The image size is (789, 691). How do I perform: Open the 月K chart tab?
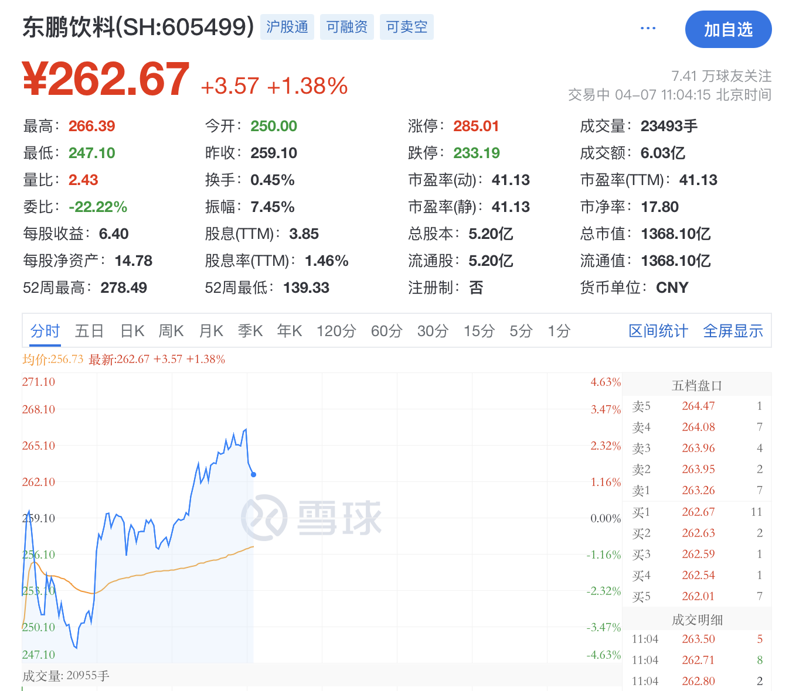coord(211,331)
